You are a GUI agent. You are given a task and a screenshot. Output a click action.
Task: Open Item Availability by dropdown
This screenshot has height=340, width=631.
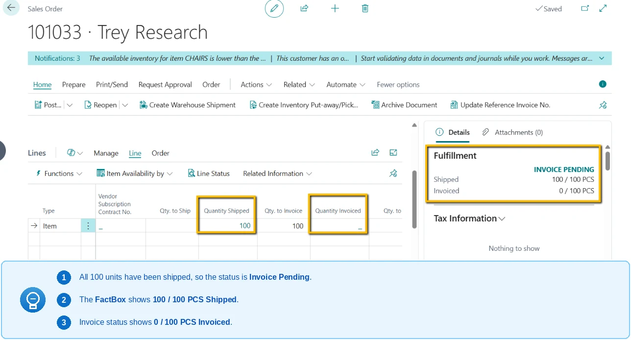[x=135, y=173]
